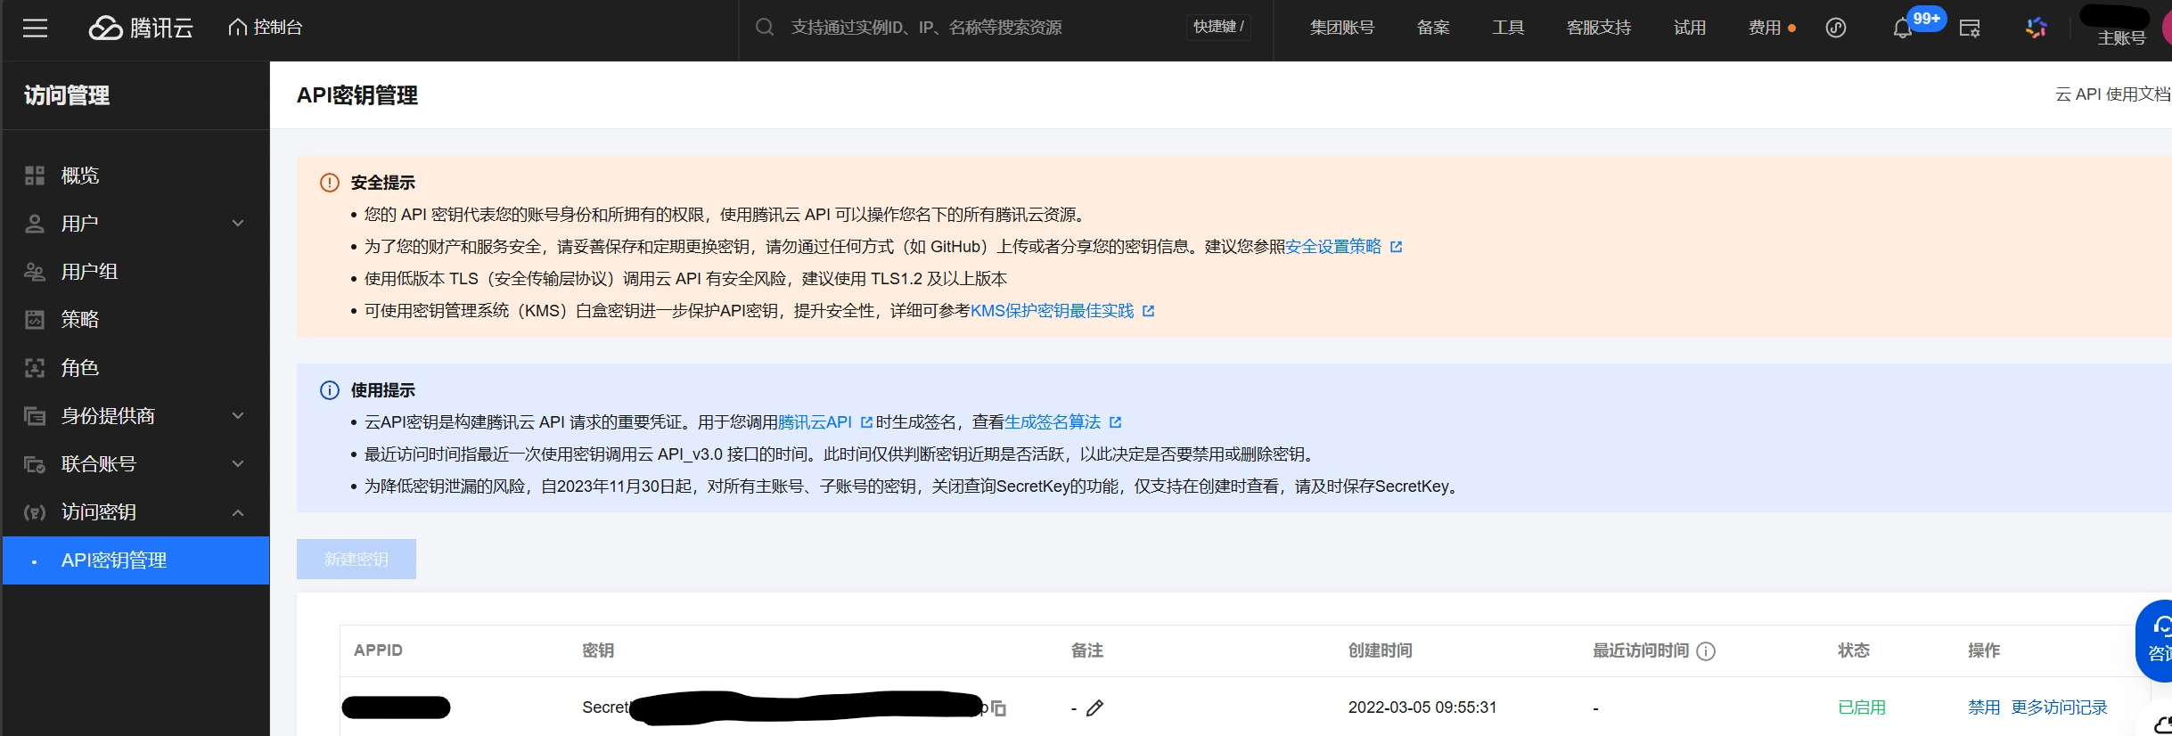2172x736 pixels.
Task: Click the 联合账号 icon
Action: 35,464
